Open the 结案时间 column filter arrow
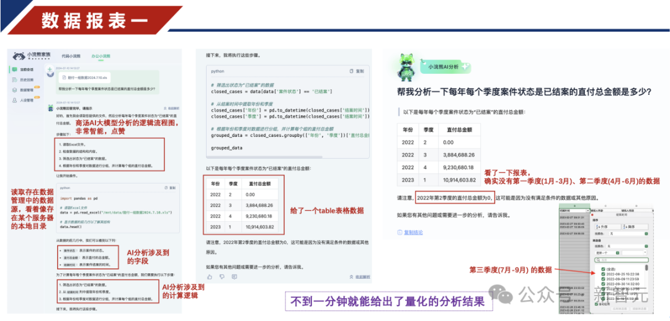The image size is (670, 321). tap(588, 211)
